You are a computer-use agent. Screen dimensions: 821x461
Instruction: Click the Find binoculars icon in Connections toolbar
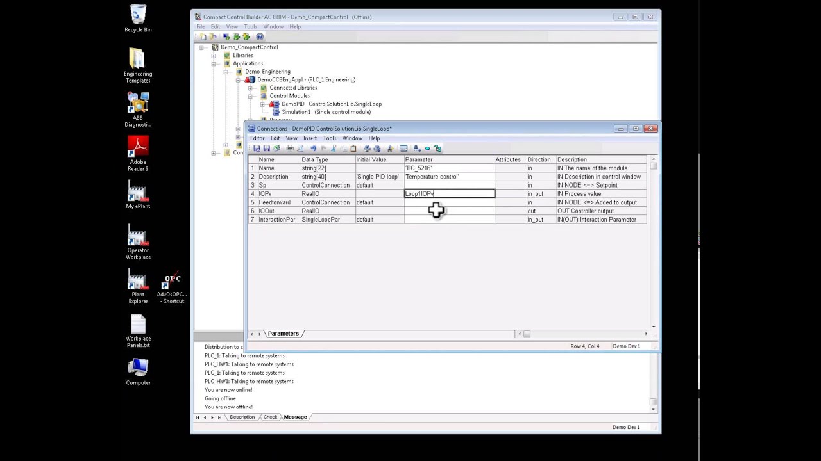(x=367, y=149)
